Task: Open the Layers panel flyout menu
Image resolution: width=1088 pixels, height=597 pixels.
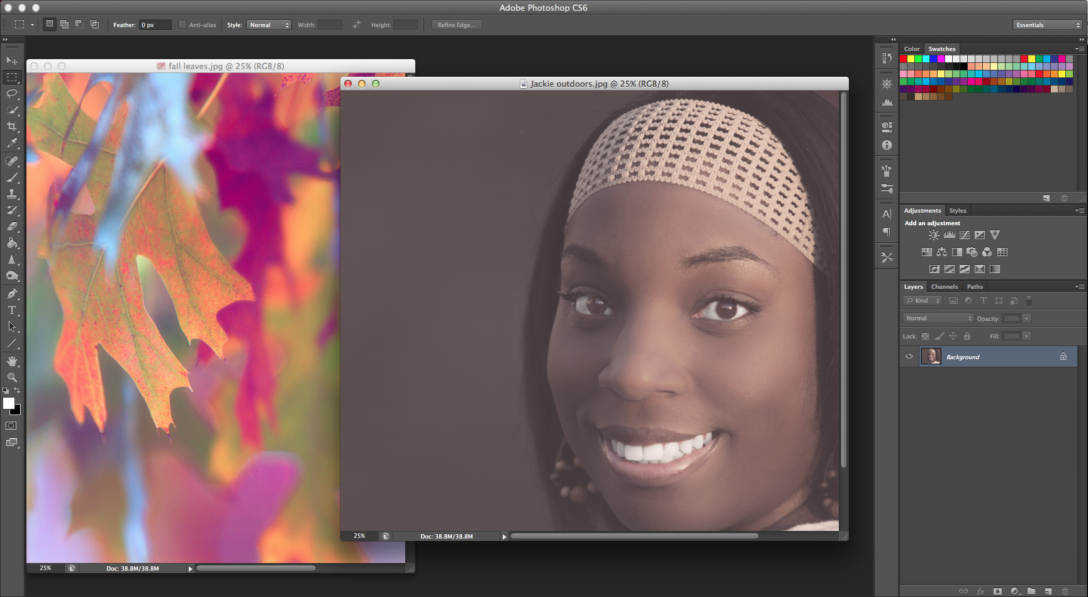Action: 1080,287
